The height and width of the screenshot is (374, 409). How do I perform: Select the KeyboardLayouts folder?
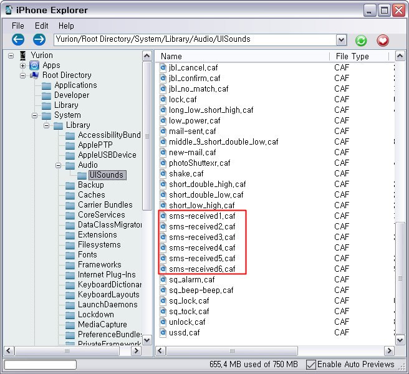tap(108, 295)
